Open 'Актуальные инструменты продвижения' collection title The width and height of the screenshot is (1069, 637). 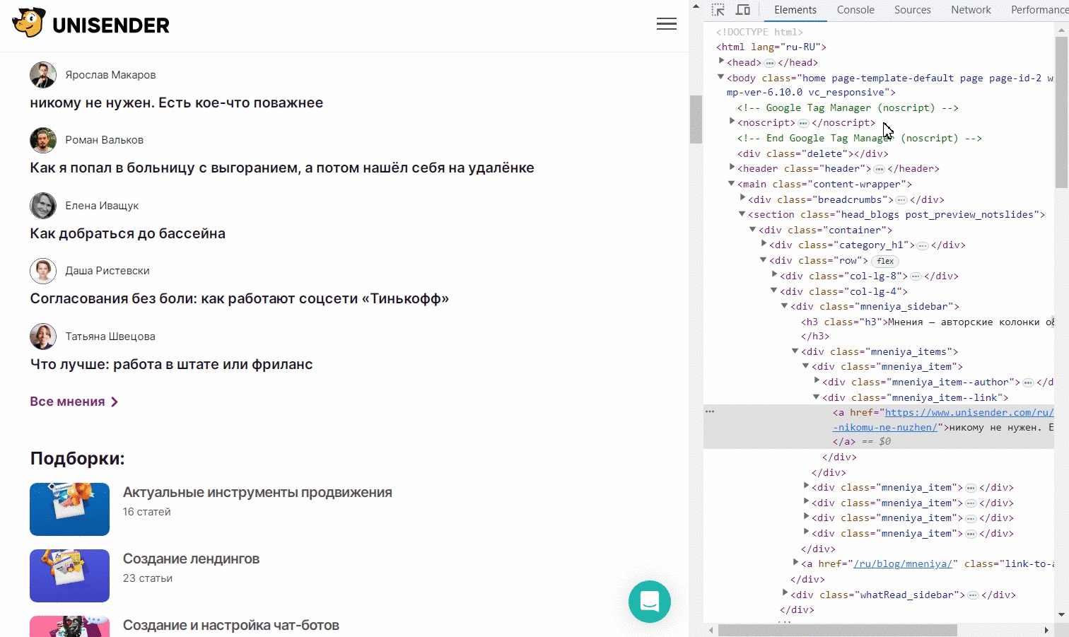(x=257, y=492)
